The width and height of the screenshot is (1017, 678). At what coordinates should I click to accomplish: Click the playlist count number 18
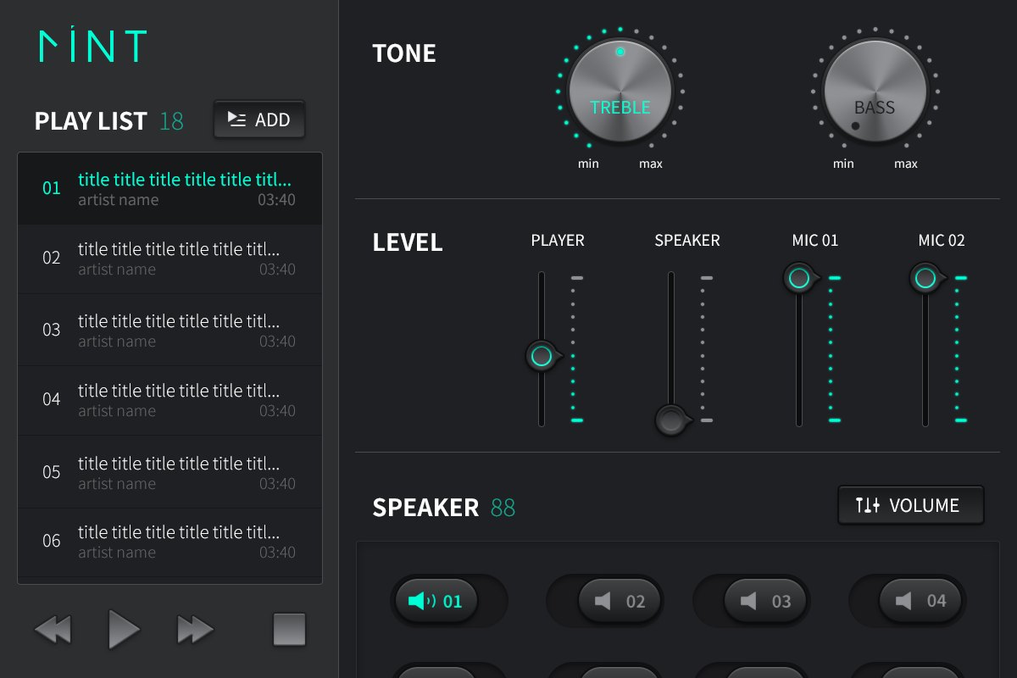[171, 121]
